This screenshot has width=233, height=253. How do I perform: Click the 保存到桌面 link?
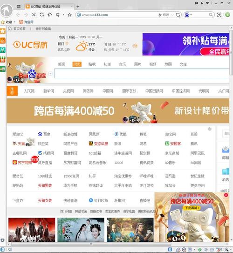tap(43, 29)
